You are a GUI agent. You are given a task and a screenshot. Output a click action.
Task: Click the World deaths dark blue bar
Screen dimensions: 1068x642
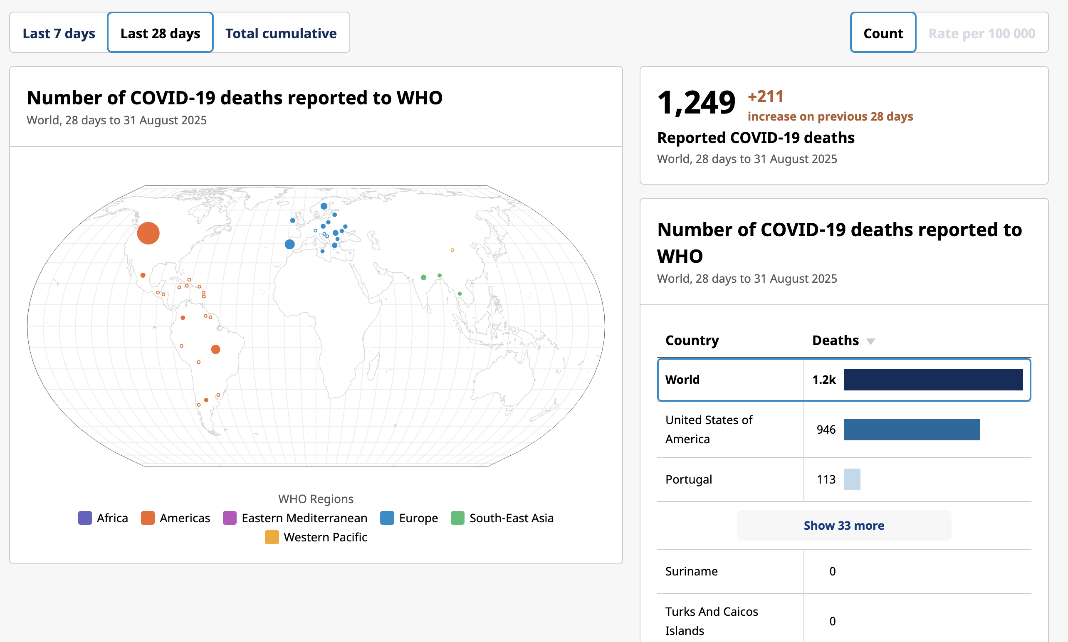click(x=933, y=379)
